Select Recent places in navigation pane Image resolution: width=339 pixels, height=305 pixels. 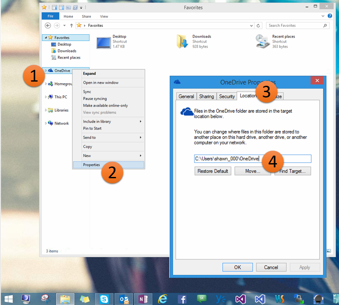coord(69,58)
